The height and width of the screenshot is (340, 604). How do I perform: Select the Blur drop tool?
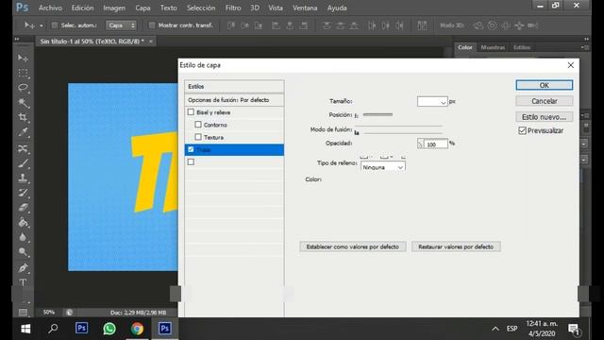[23, 237]
